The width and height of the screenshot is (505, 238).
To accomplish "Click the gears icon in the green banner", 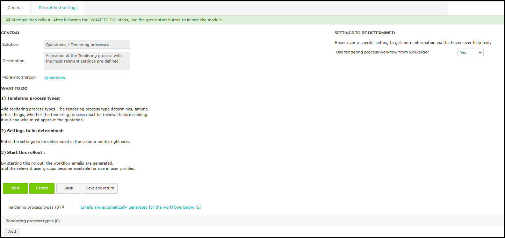I will click(8, 20).
